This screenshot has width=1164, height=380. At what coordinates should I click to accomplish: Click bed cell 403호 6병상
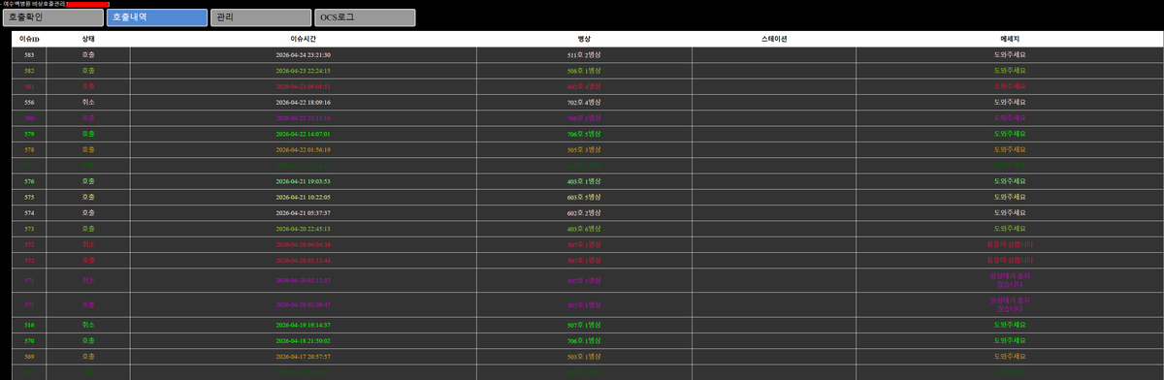(x=584, y=229)
